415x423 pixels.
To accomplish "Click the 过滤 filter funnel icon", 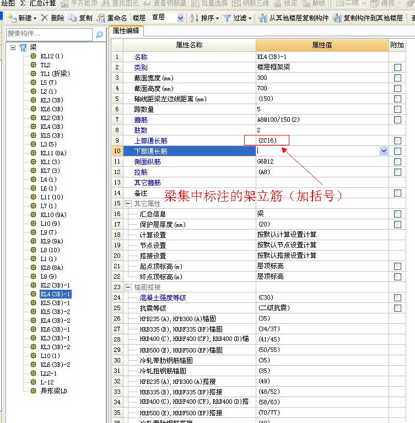I will [227, 18].
